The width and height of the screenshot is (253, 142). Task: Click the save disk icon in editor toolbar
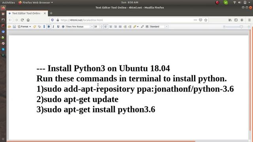14,26
